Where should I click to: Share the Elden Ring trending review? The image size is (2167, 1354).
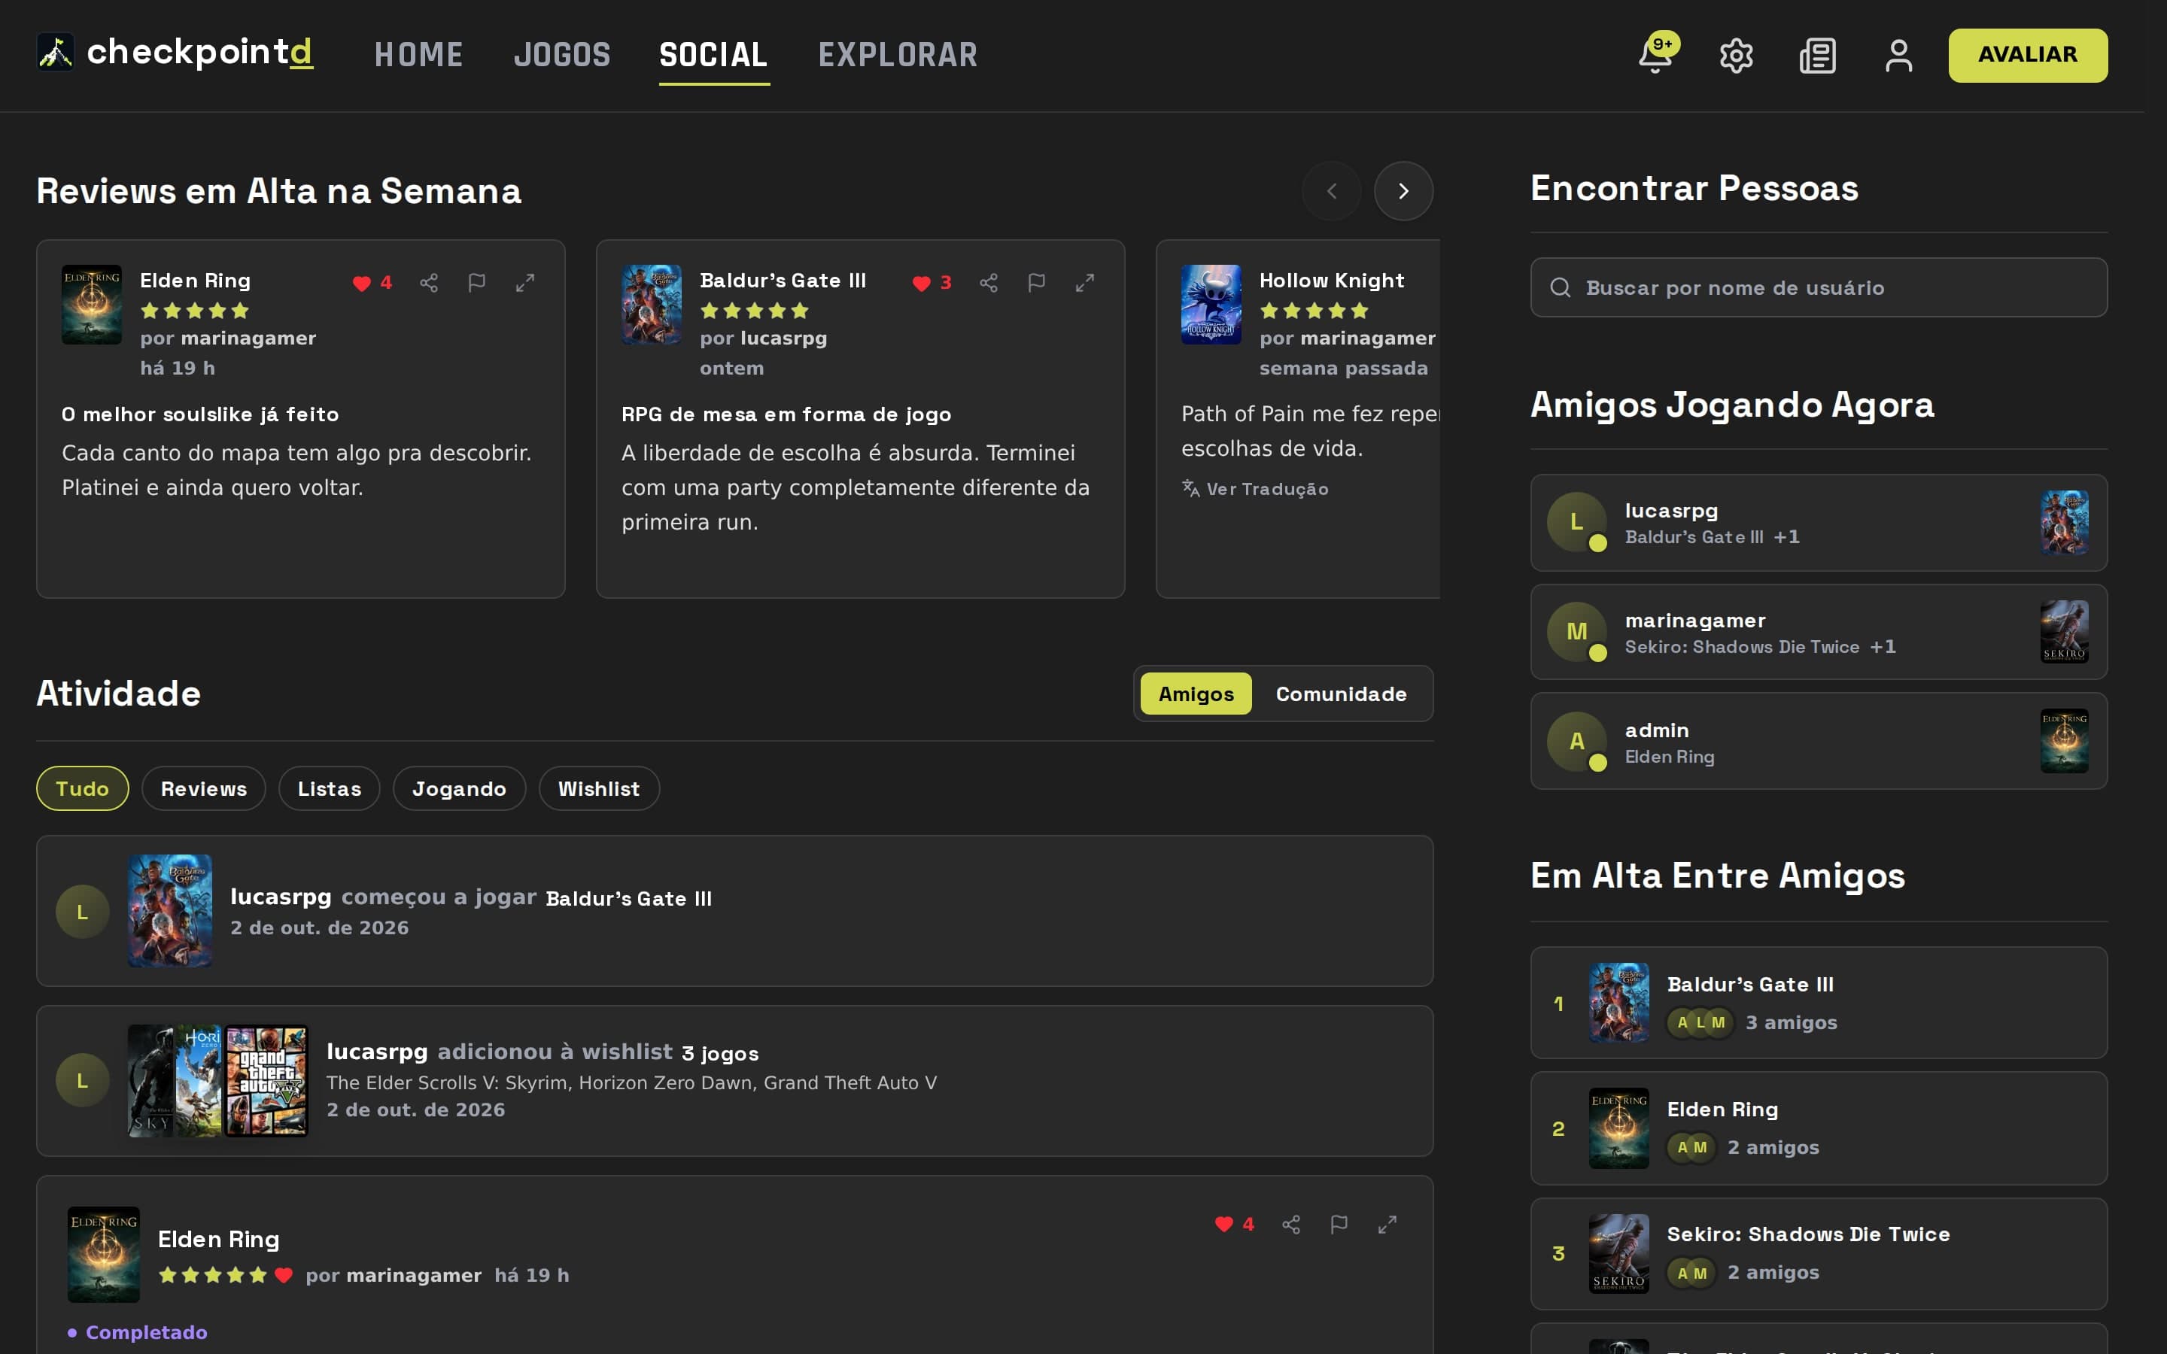click(429, 283)
